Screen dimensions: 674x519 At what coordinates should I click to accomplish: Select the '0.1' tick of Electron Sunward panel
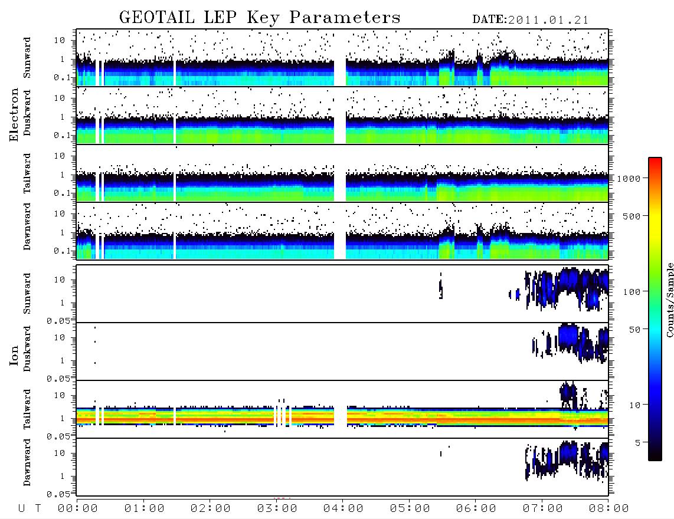pos(61,77)
